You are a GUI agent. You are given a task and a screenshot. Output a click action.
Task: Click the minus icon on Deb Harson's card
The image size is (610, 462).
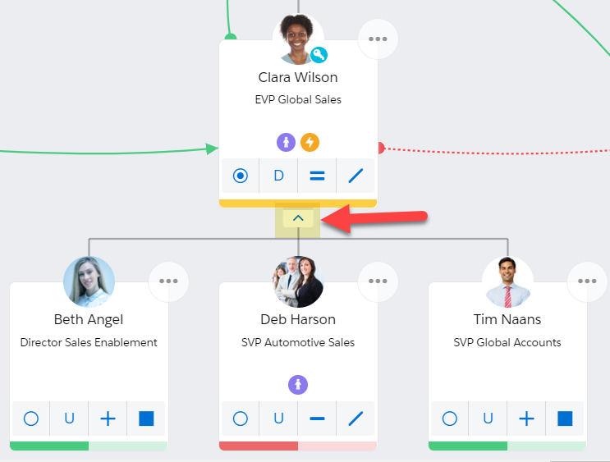coord(317,419)
